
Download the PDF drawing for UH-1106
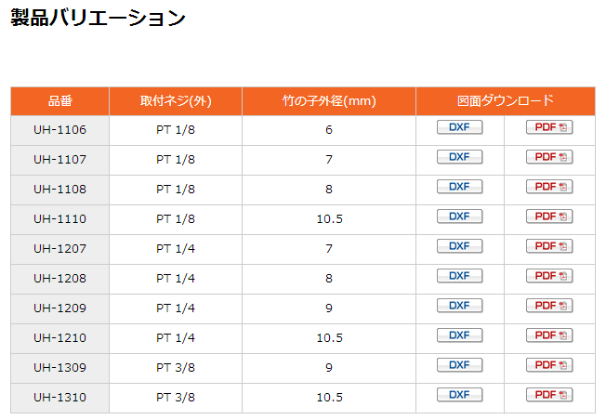(x=549, y=127)
